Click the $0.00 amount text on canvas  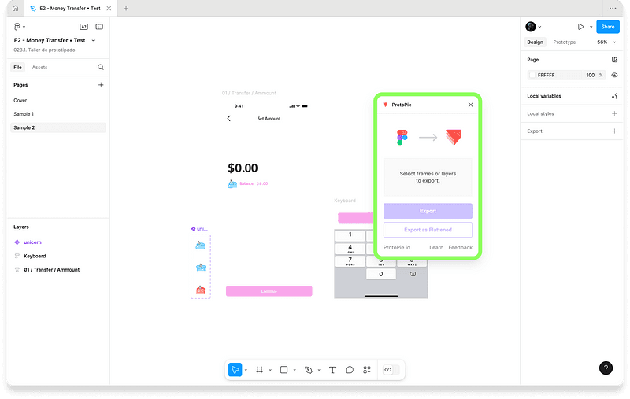243,168
